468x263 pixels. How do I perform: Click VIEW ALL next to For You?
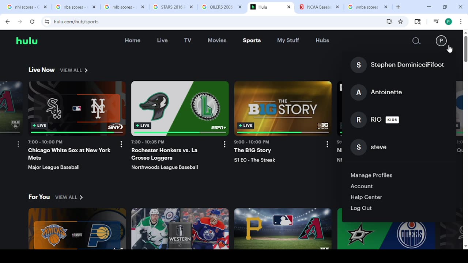[x=69, y=197]
